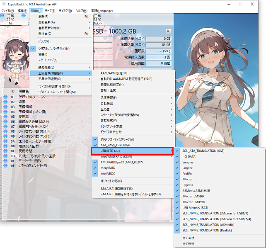Click status orb beside 02 温度
The height and width of the screenshot is (248, 266).
point(5,102)
